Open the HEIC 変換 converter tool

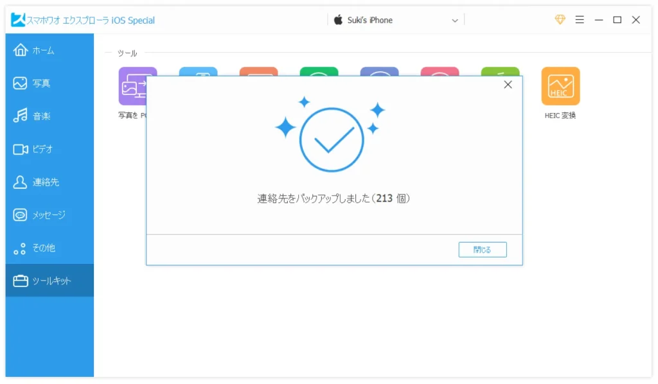coord(560,86)
